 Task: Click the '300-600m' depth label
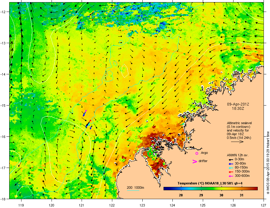pos(242,176)
